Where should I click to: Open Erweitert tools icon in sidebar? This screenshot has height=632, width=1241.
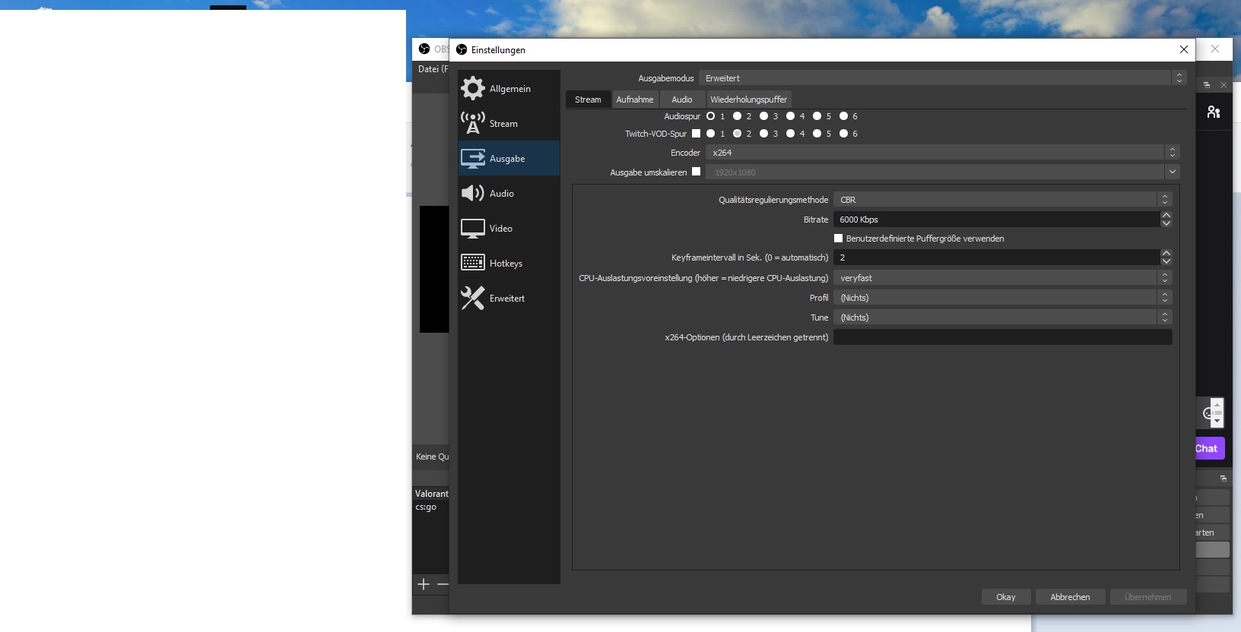(x=472, y=298)
